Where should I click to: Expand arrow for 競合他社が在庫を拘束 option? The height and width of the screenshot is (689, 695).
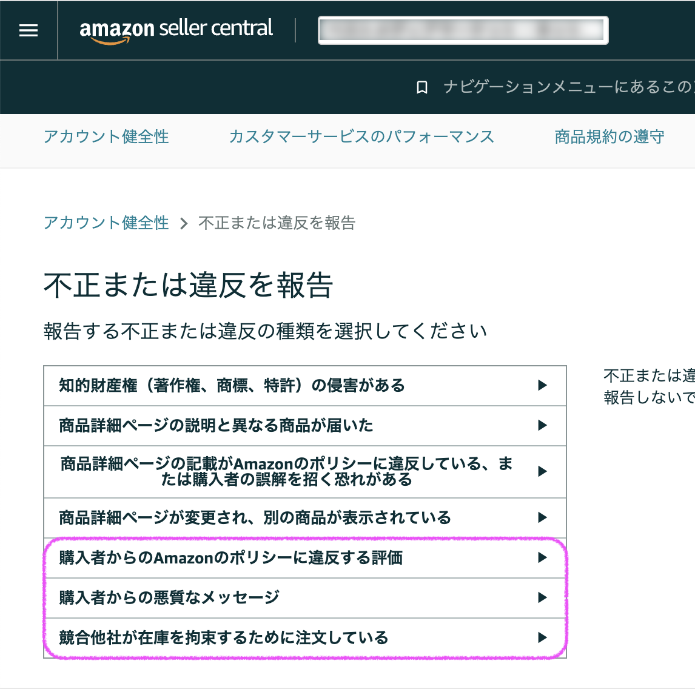pyautogui.click(x=542, y=637)
